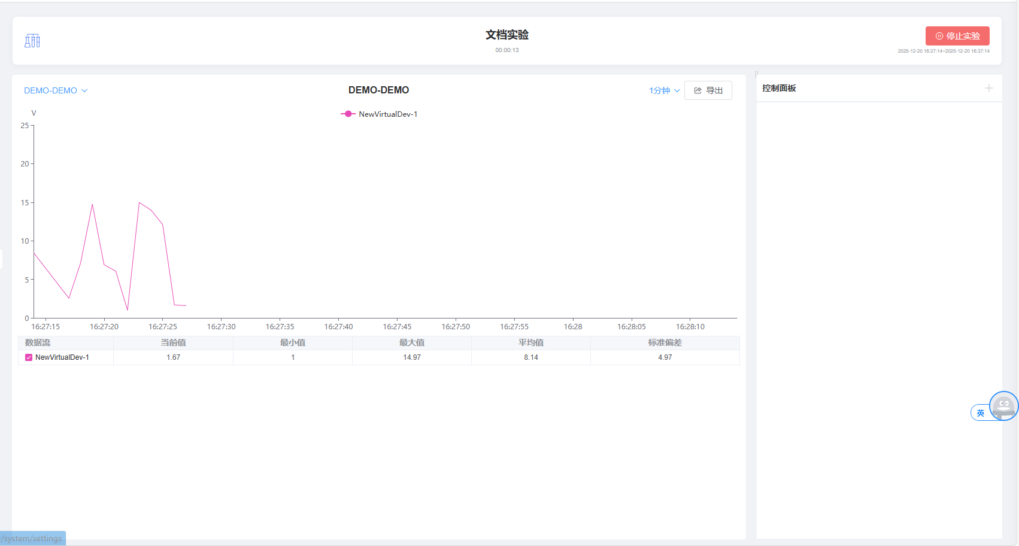Viewport: 1019px width, 546px height.
Task: Click the 导出 export button
Action: pyautogui.click(x=708, y=90)
